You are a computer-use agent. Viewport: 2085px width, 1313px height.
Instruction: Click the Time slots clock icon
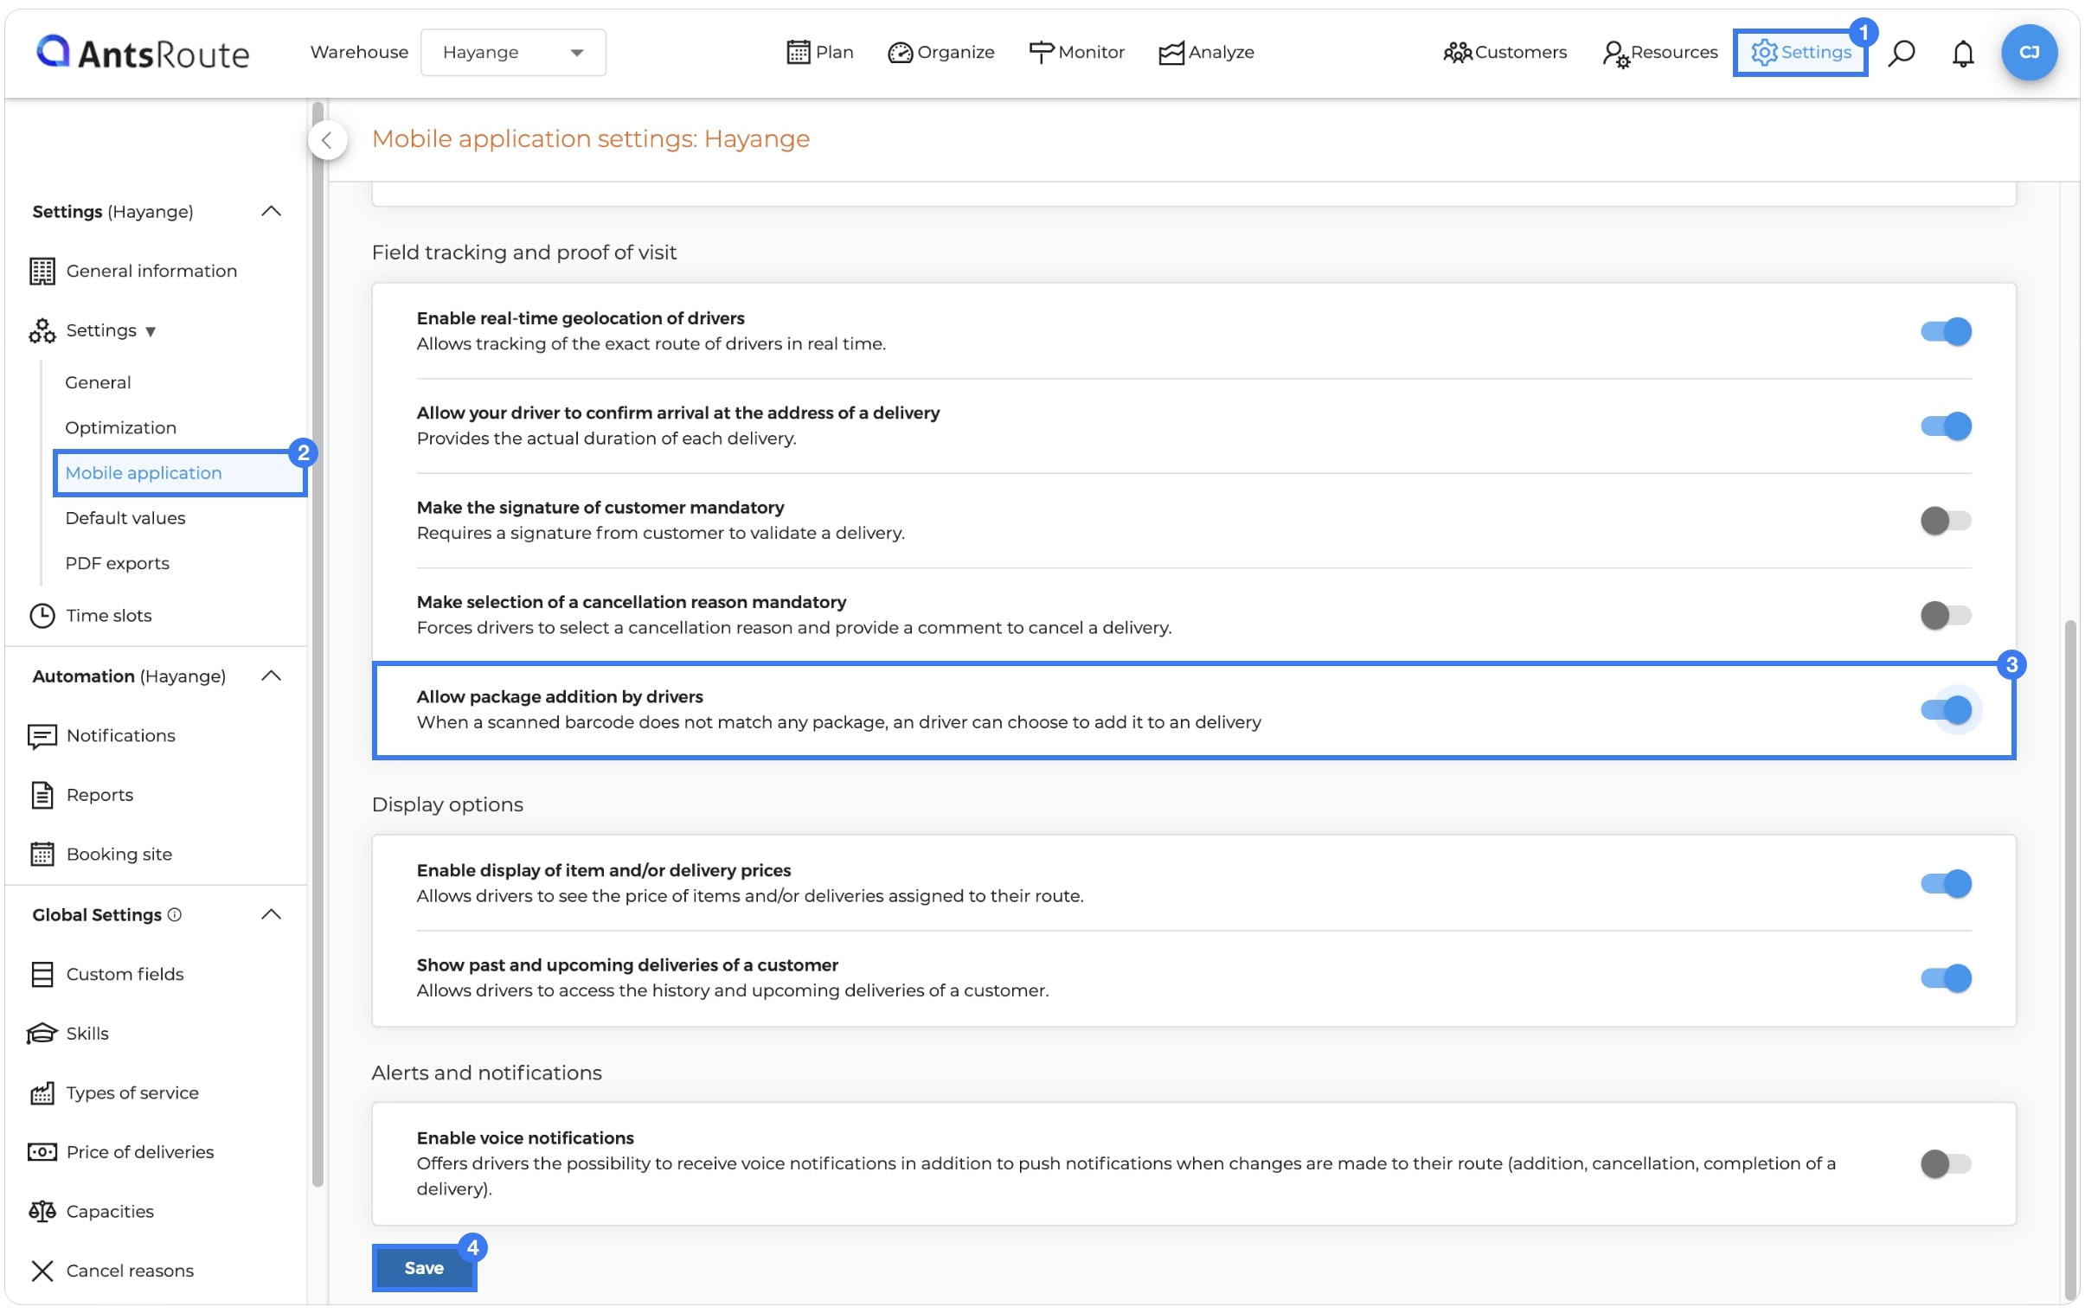[42, 615]
